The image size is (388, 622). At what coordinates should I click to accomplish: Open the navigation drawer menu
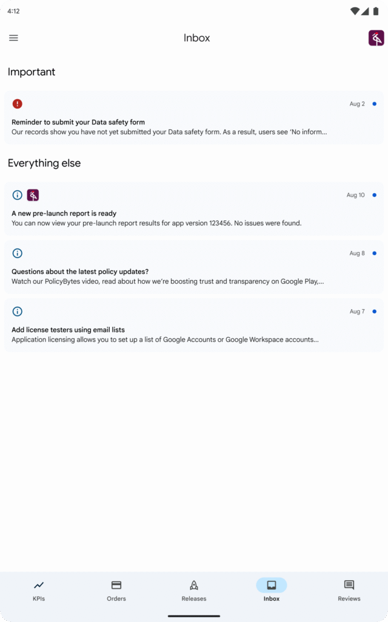(x=13, y=38)
